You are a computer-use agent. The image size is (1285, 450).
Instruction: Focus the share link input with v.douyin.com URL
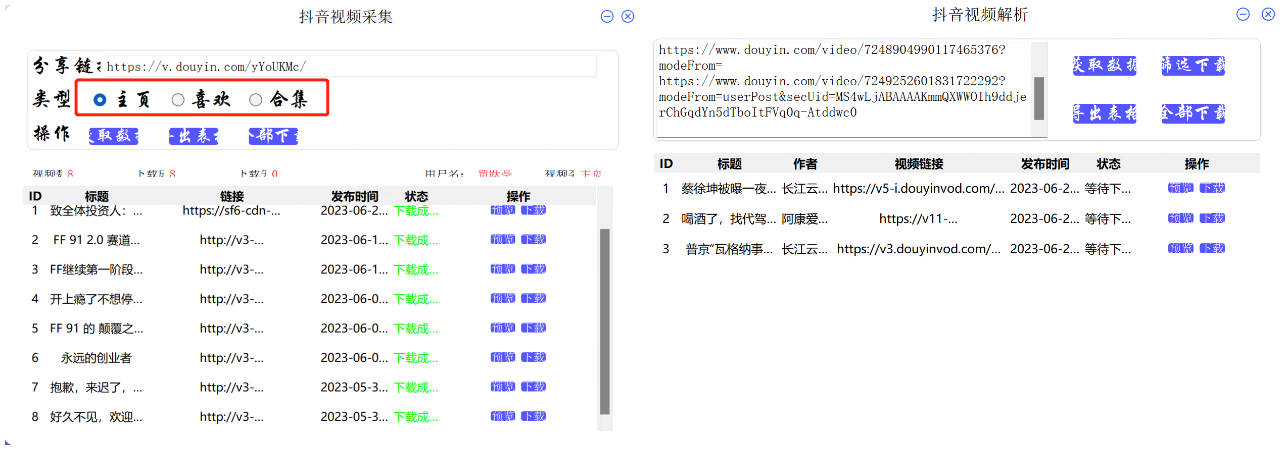point(350,67)
